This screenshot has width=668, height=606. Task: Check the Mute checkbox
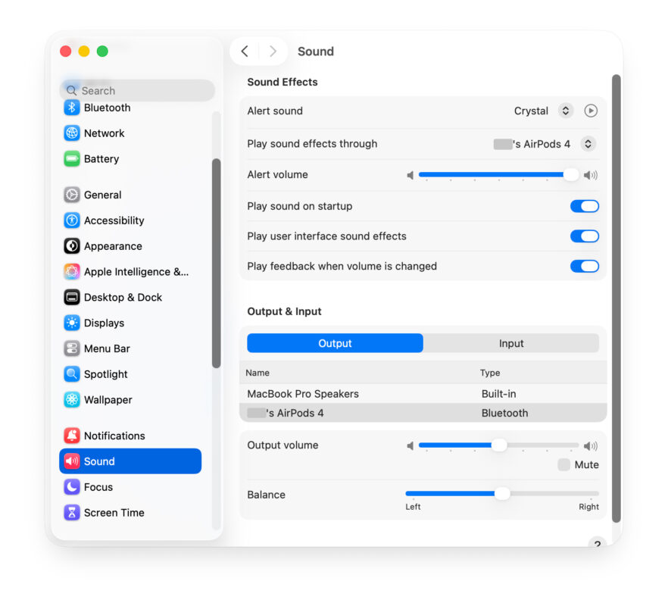564,465
